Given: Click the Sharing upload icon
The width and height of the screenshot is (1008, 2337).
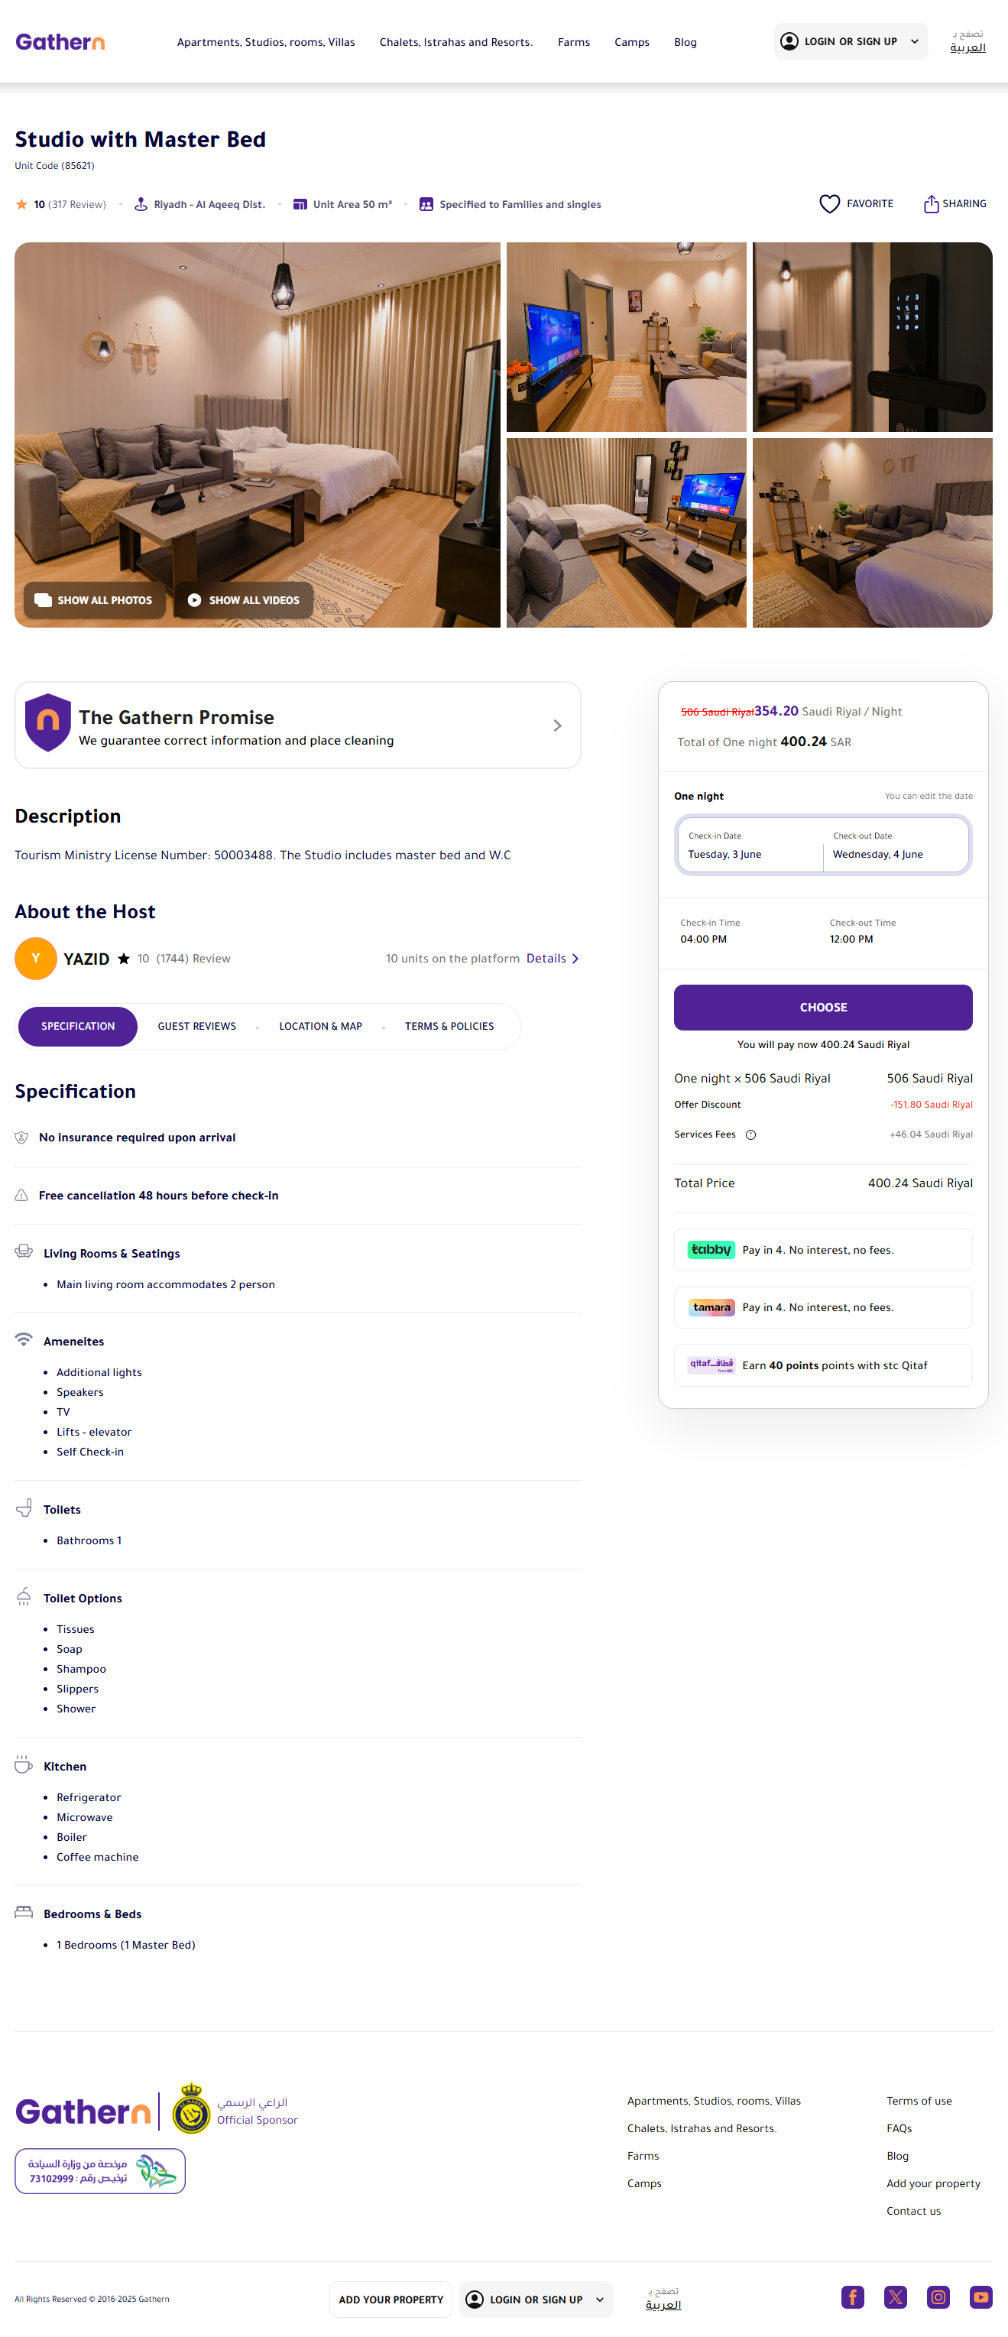Looking at the screenshot, I should click(x=931, y=204).
